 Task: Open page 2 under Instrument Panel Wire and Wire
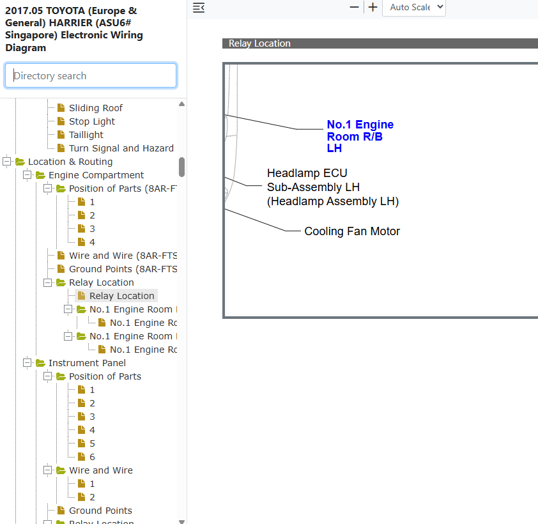(92, 497)
